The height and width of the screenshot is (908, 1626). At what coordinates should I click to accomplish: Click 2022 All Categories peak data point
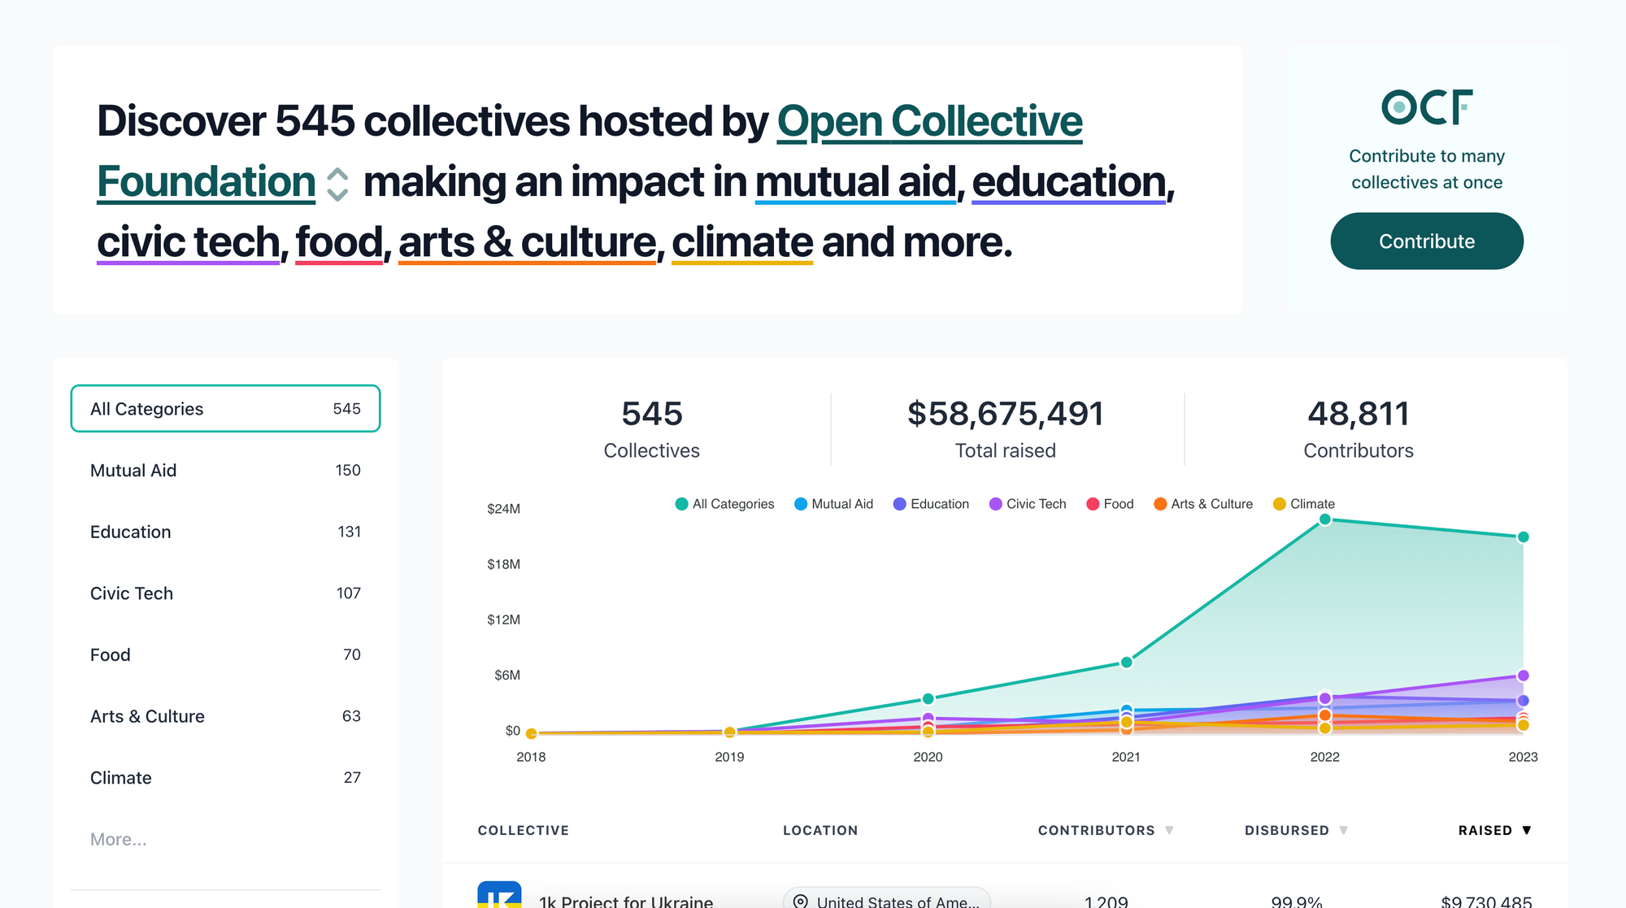(x=1324, y=519)
